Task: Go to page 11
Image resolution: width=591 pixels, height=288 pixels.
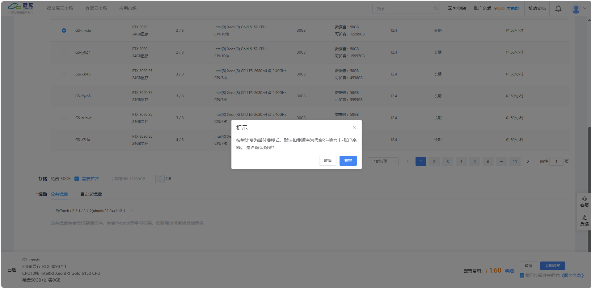Action: (515, 161)
